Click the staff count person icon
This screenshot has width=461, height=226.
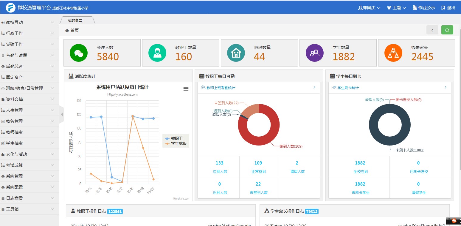157,53
